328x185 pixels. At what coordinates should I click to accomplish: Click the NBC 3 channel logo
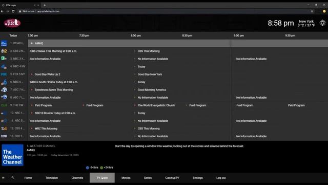click(x=4, y=59)
